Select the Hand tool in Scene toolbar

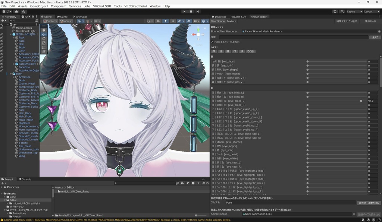[44, 30]
